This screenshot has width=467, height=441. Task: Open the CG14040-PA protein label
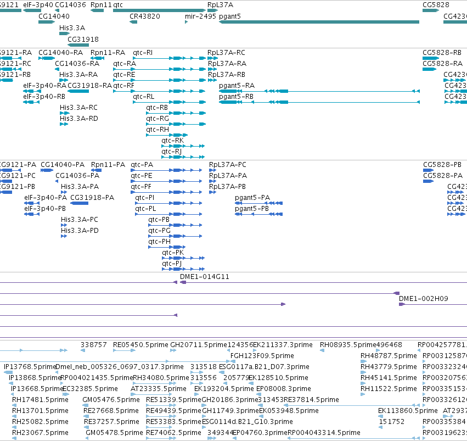[x=63, y=165]
